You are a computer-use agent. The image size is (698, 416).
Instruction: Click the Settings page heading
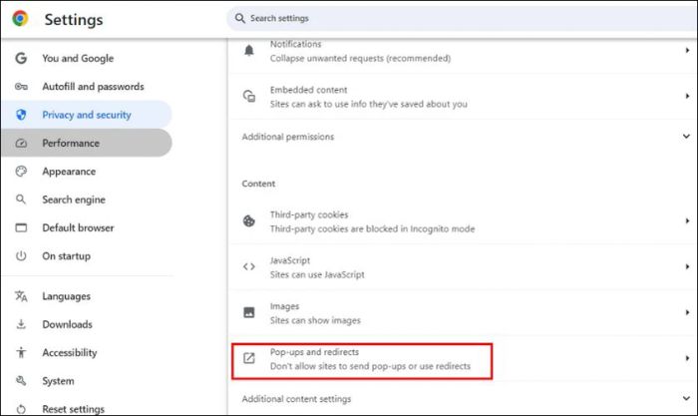74,20
